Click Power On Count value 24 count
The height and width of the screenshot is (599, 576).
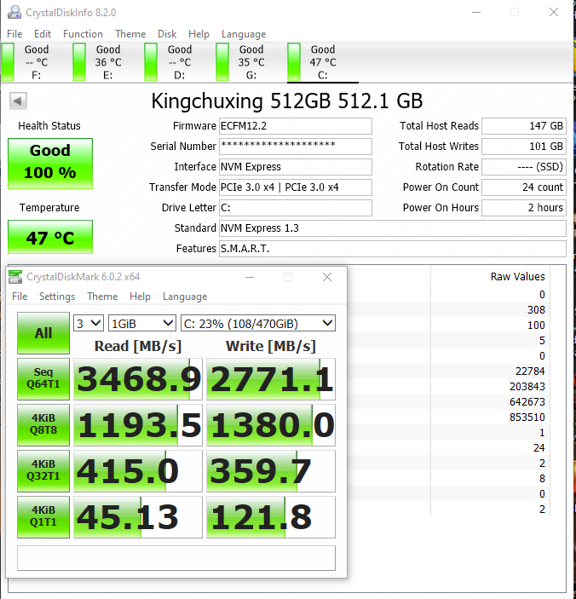click(x=524, y=187)
